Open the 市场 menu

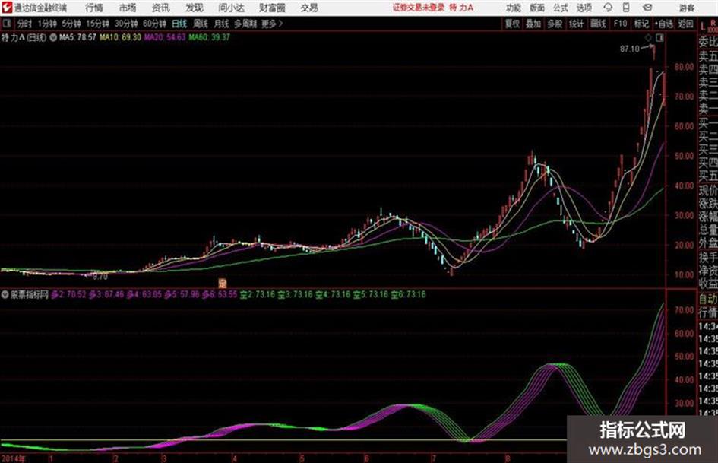click(x=128, y=8)
